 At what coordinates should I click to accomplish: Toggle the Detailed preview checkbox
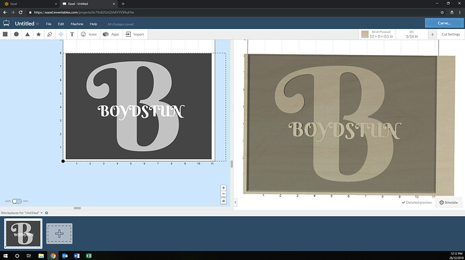[x=416, y=203]
